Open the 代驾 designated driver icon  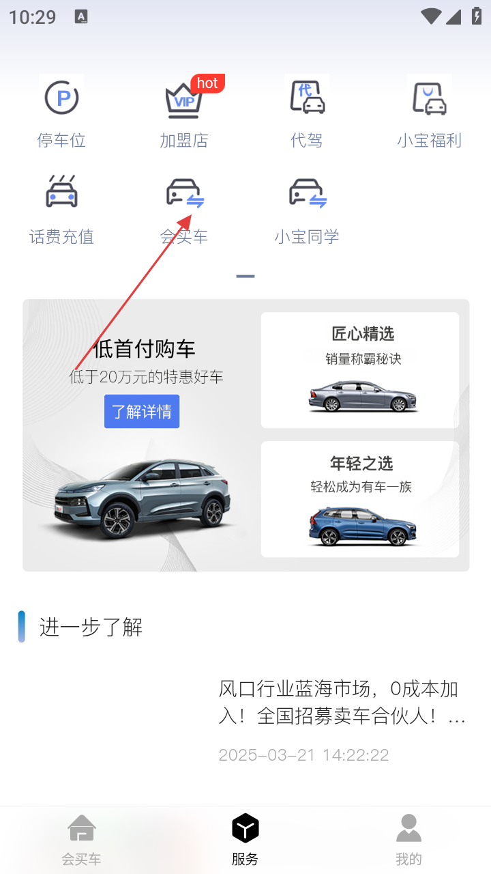[x=307, y=97]
